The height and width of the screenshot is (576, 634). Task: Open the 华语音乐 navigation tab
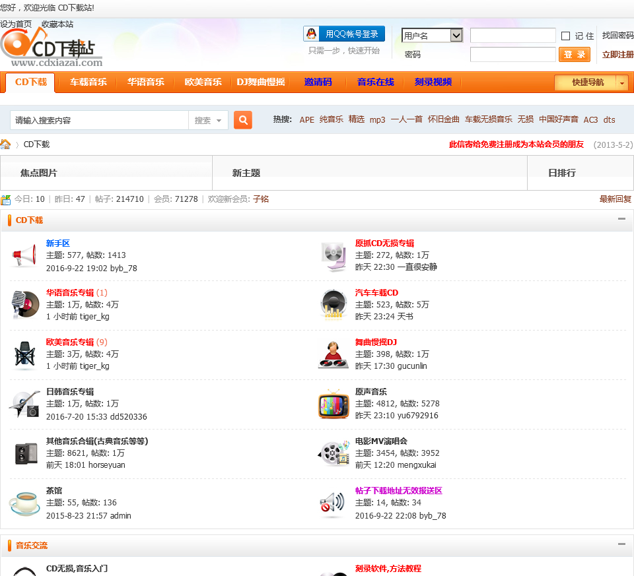click(145, 82)
